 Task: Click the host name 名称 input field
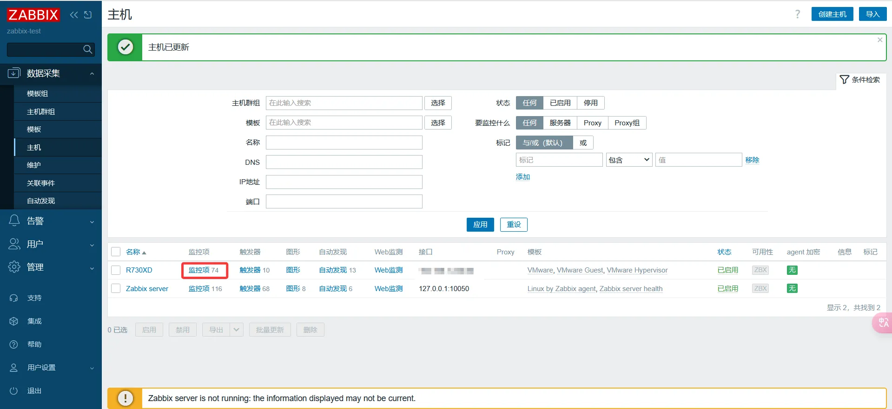point(344,143)
